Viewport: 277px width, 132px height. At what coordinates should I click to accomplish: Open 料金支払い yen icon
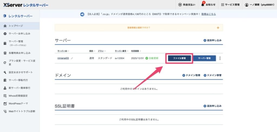coord(180,5)
